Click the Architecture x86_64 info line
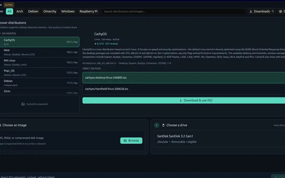The width and height of the screenshot is (285, 178). (x=127, y=63)
